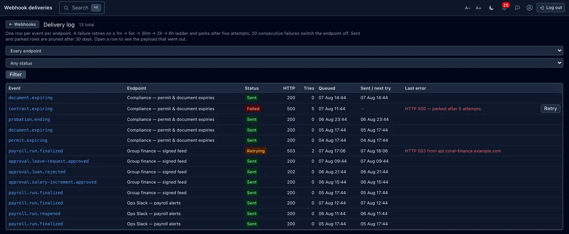Screen dimensions: 569x234
Task: Open payroll.run.finalized with Retrying status
Action: [36, 151]
